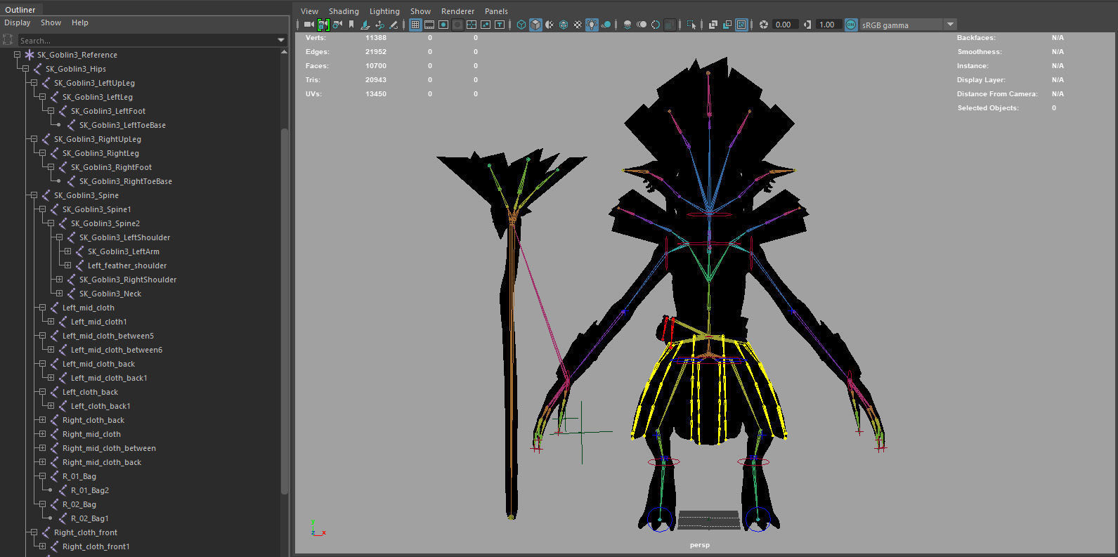Click the Select Camera icon
Viewport: 1118px width, 557px height.
pyautogui.click(x=308, y=25)
